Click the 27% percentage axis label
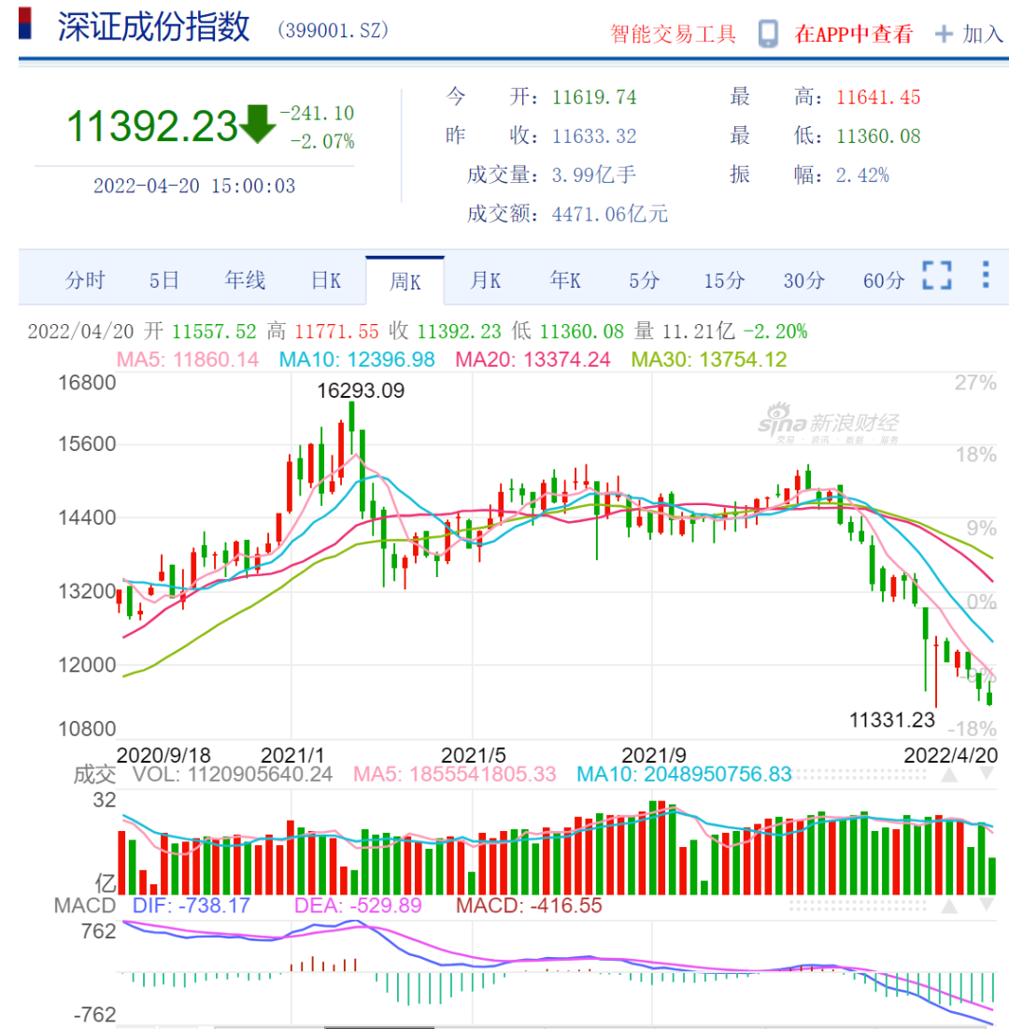Viewport: 1009px width, 1029px height. [975, 383]
